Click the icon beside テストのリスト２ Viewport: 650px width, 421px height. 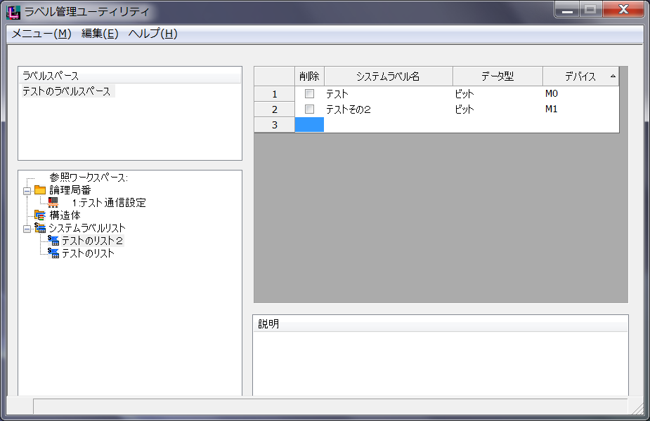tap(53, 241)
